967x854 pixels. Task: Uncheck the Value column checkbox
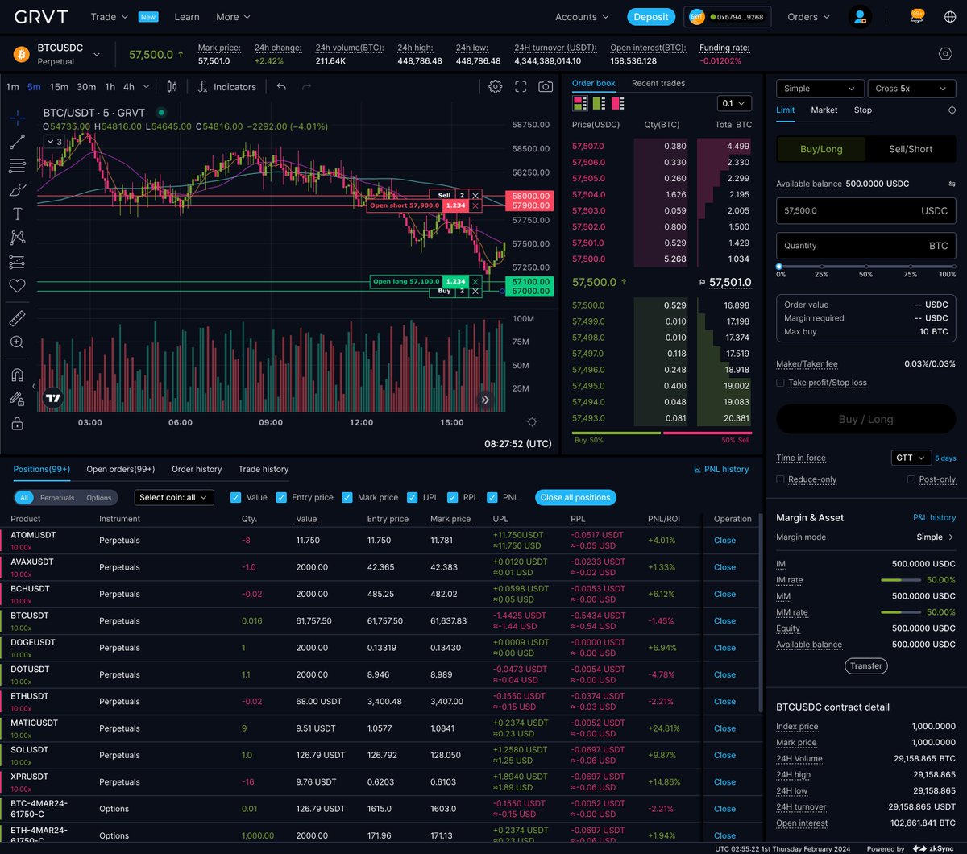point(236,498)
